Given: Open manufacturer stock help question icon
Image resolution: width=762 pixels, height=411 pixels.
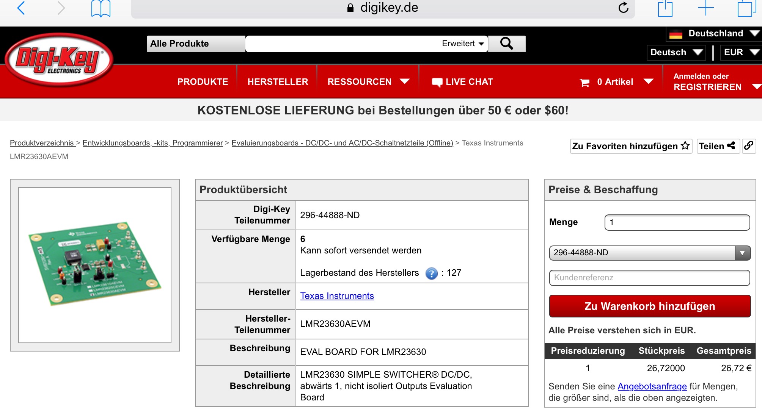Looking at the screenshot, I should tap(431, 273).
